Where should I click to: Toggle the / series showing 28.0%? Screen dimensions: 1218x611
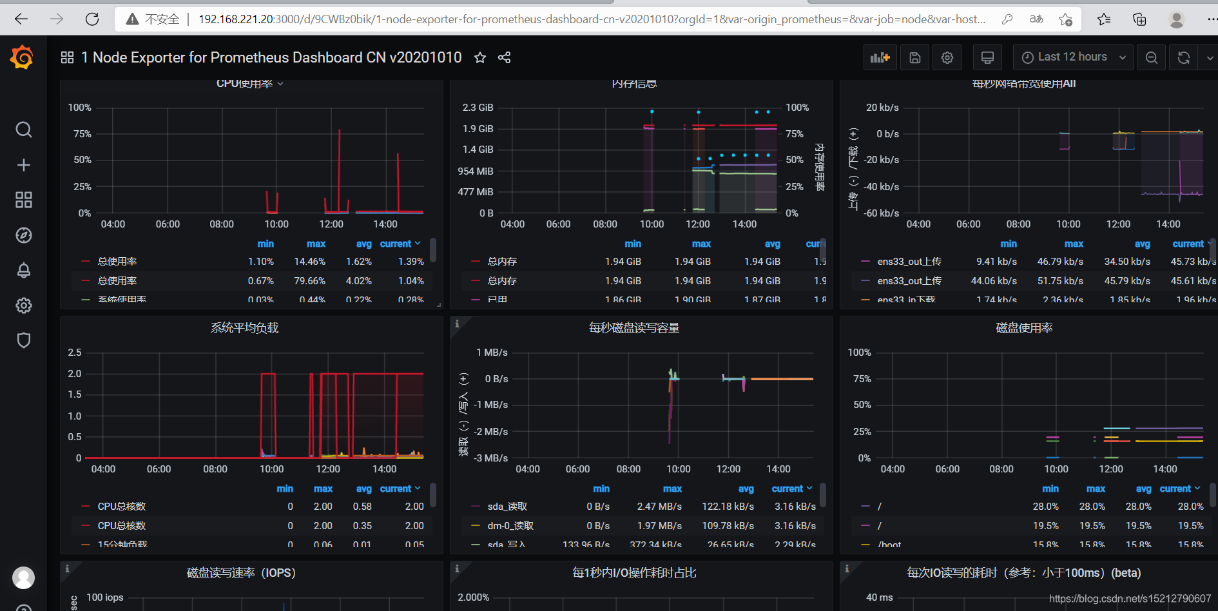[880, 507]
